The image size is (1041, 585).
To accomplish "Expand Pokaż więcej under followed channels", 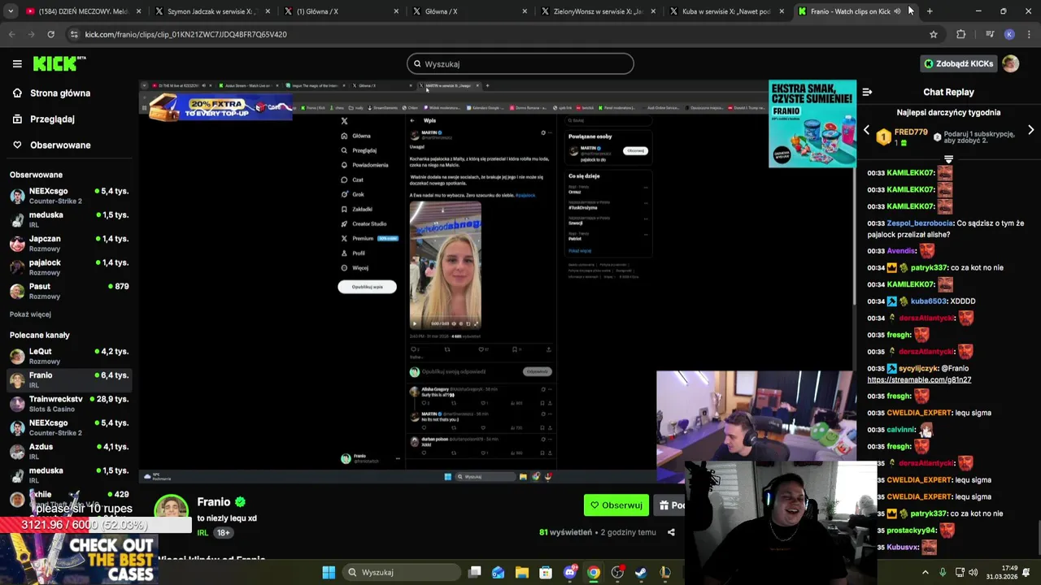I will point(30,314).
